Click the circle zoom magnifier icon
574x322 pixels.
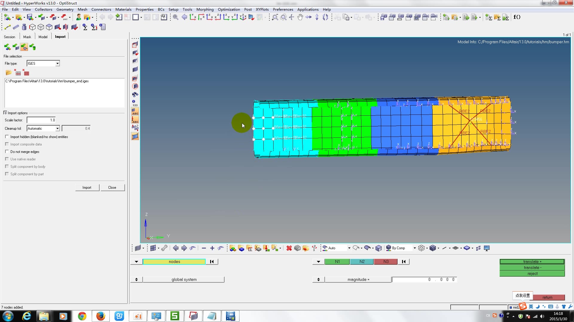[283, 17]
